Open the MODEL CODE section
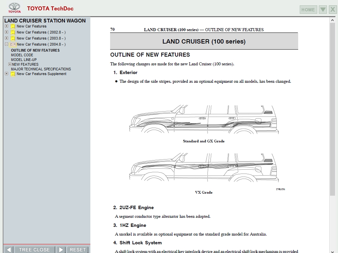This screenshot has height=253, width=338. [22, 55]
